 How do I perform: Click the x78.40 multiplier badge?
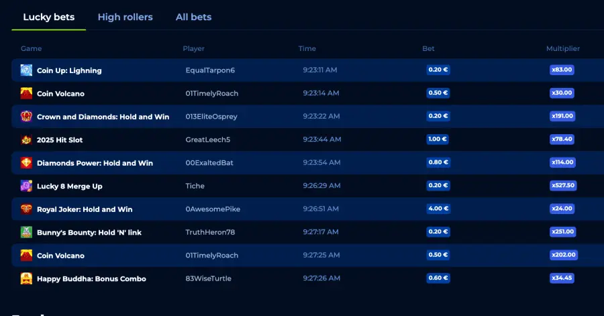[562, 139]
